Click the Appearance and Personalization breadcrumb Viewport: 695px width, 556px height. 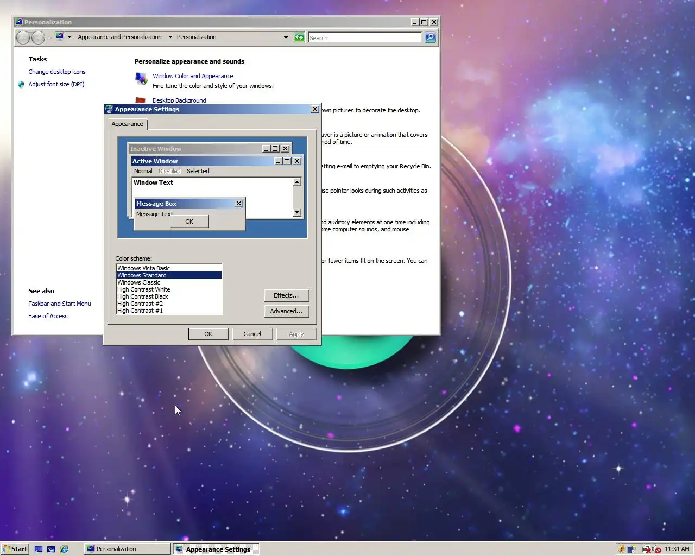point(119,37)
